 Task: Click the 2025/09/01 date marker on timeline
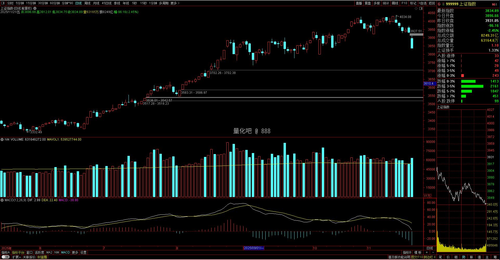click(x=254, y=248)
